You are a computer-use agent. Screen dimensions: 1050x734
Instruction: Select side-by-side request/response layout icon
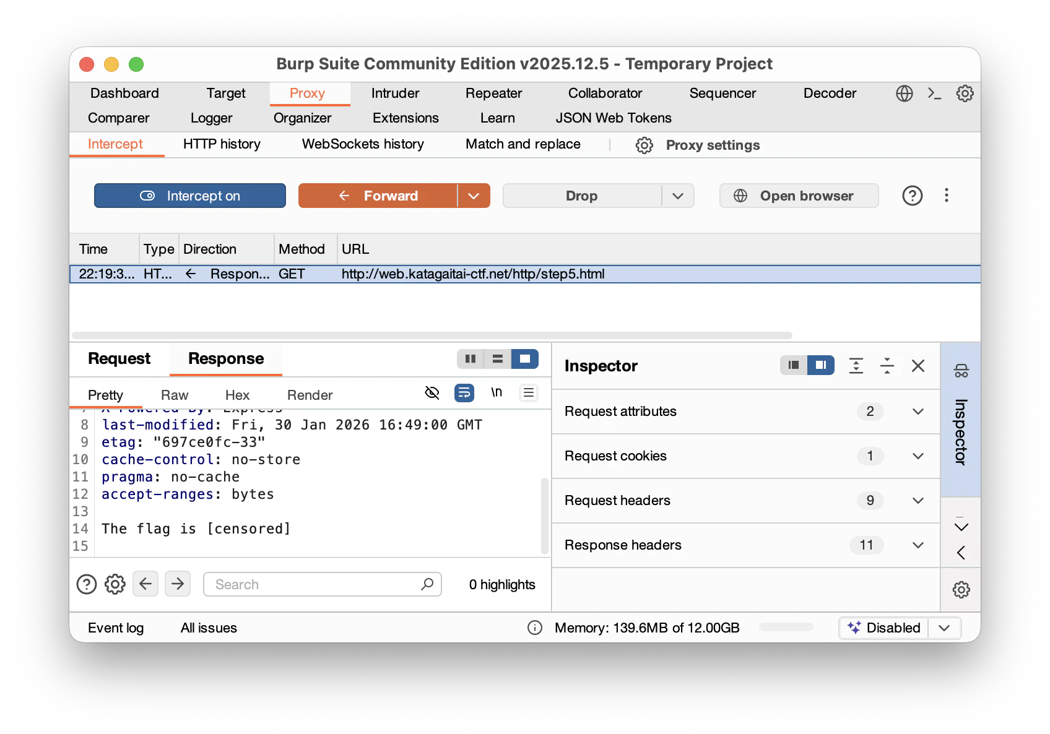coord(471,359)
